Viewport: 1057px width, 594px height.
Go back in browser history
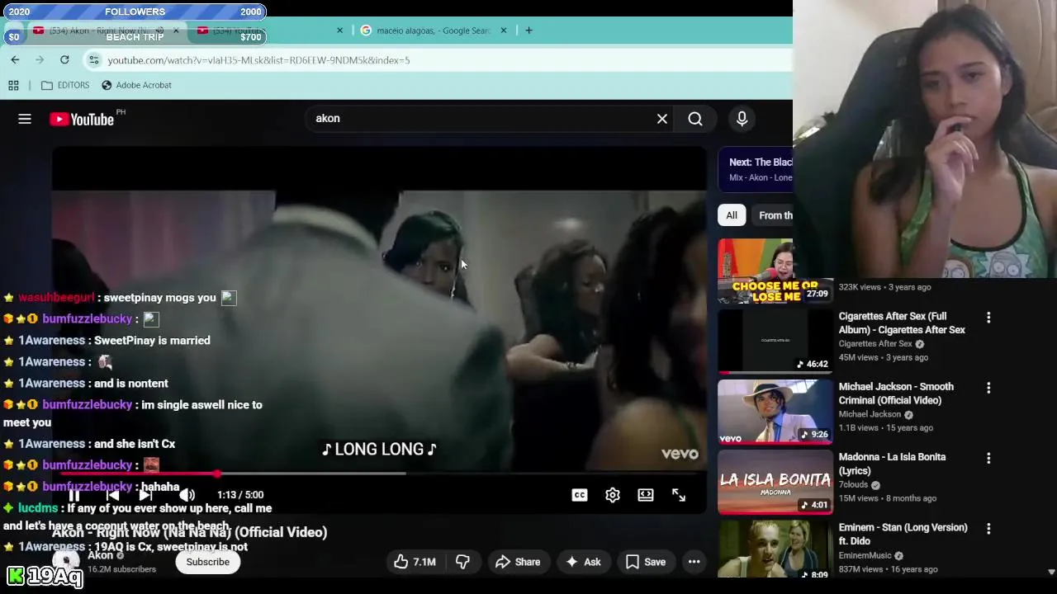[15, 59]
